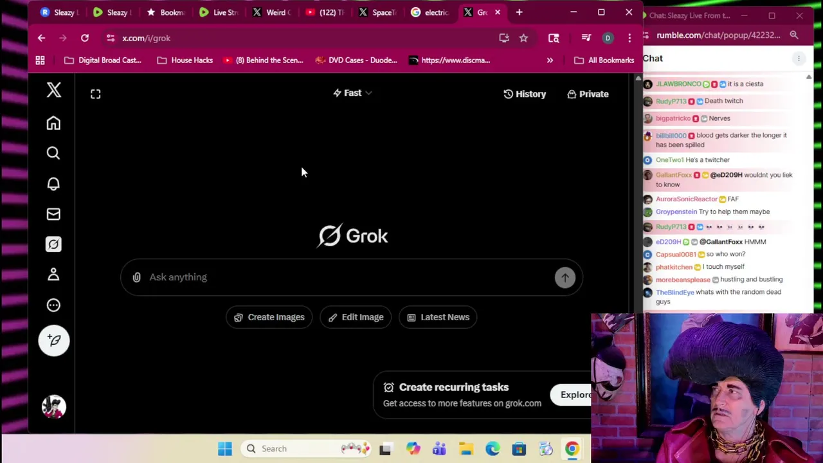
Task: Open the More circle icon in sidebar
Action: pyautogui.click(x=53, y=305)
